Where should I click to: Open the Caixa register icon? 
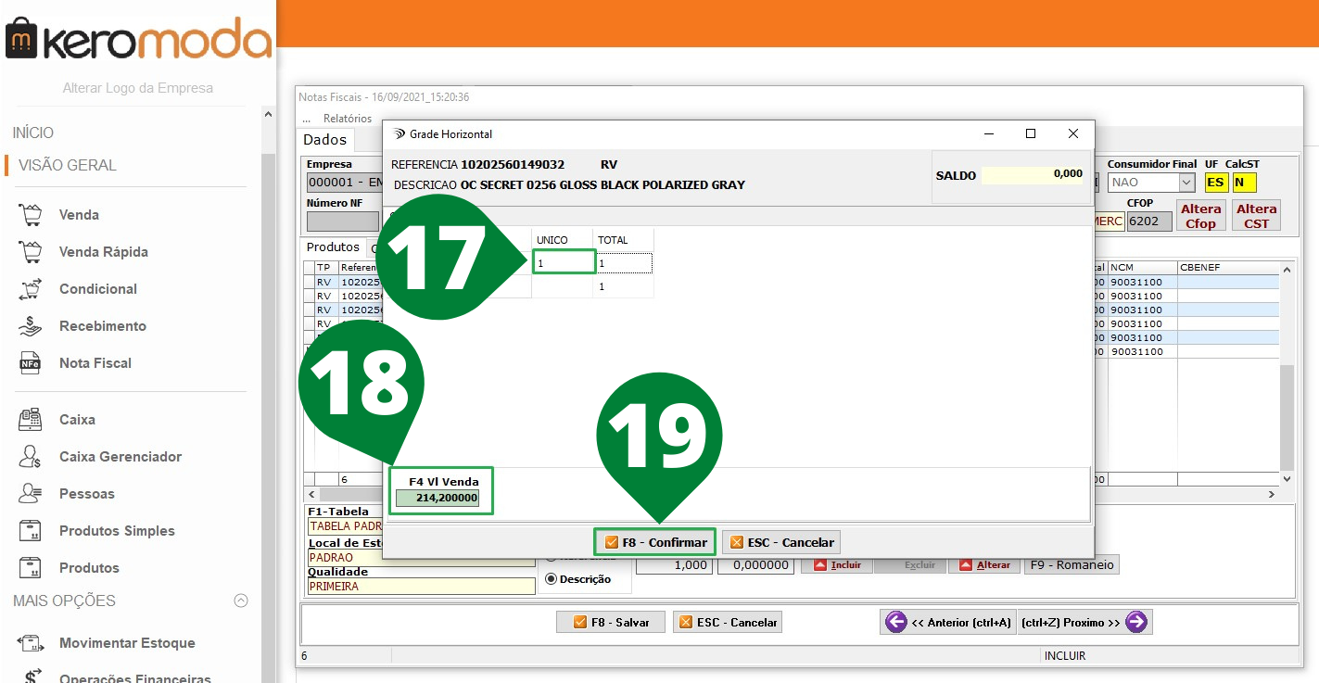[x=32, y=420]
